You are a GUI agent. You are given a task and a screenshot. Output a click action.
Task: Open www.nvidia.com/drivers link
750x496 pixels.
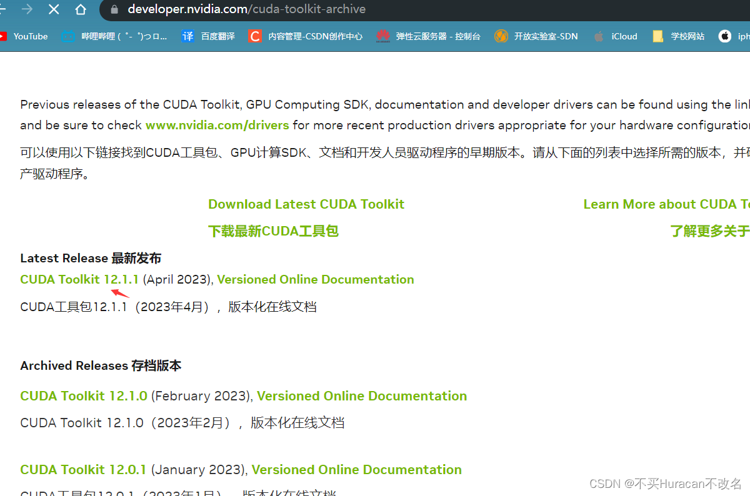[x=217, y=125]
